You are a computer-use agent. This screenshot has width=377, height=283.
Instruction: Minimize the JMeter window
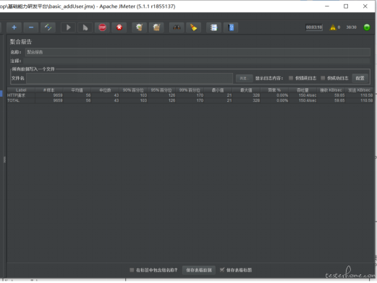[x=327, y=6]
